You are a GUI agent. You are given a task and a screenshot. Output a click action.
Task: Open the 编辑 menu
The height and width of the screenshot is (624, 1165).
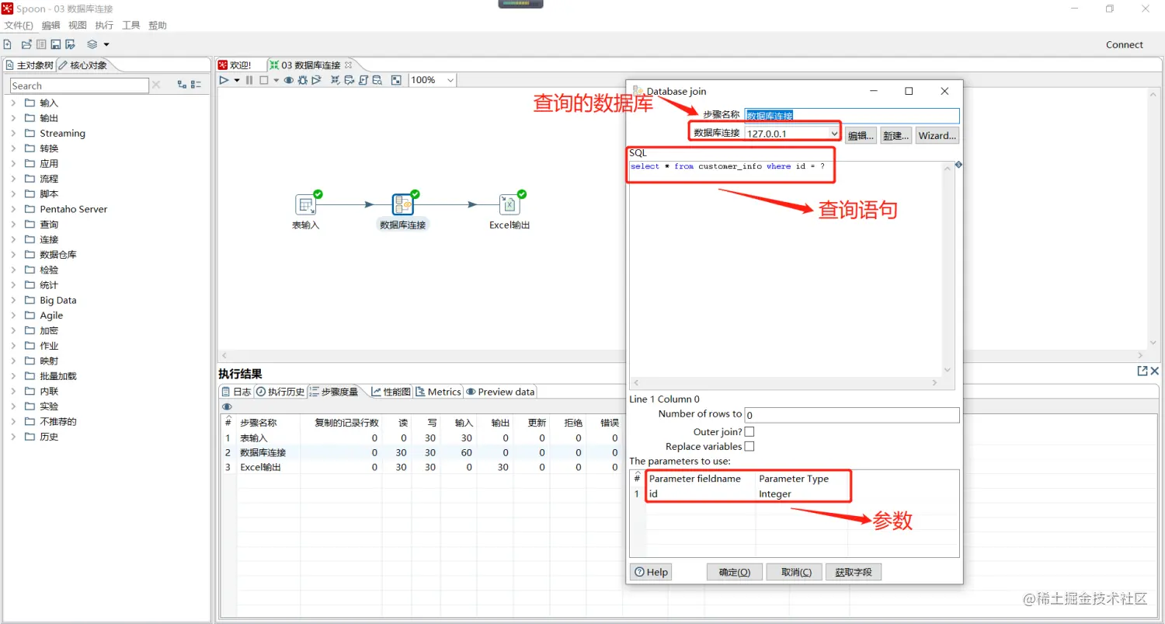(50, 26)
